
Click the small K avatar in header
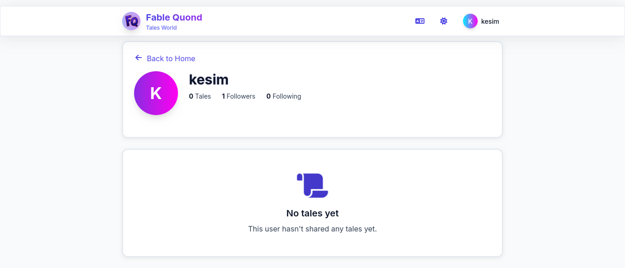[470, 21]
